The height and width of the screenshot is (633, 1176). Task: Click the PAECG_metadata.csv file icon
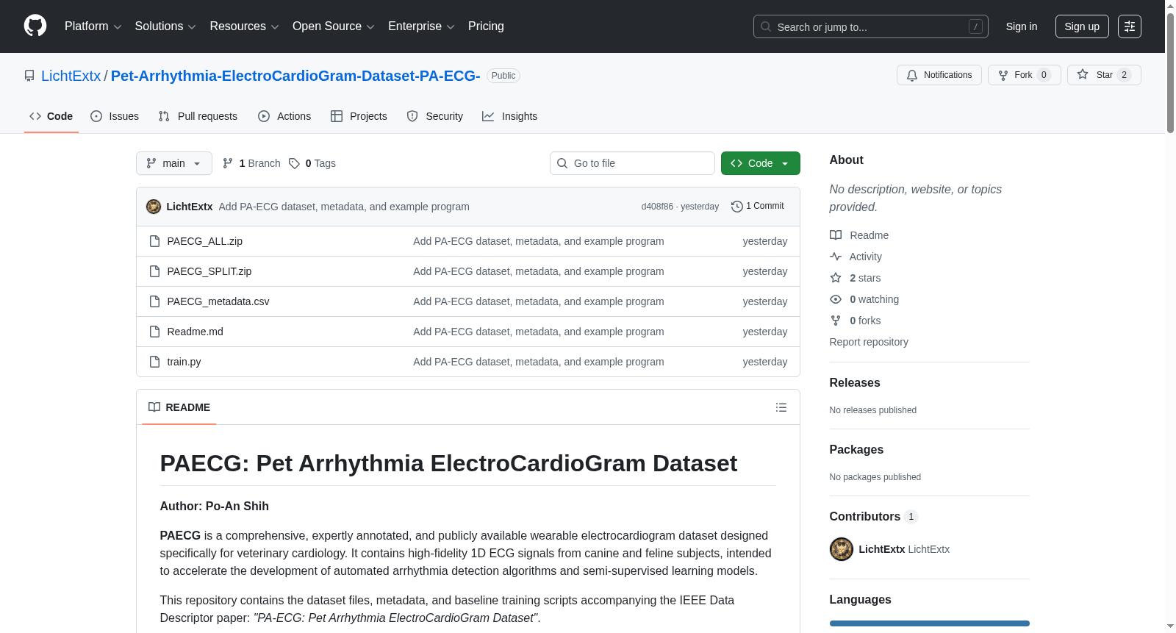click(x=154, y=301)
